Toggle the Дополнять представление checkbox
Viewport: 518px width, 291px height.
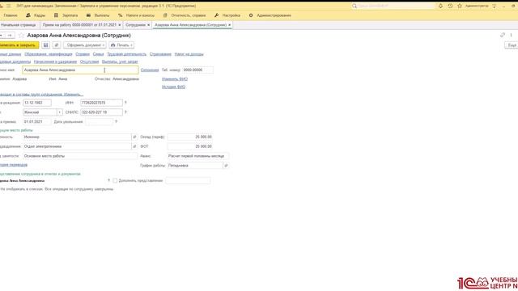(x=115, y=180)
